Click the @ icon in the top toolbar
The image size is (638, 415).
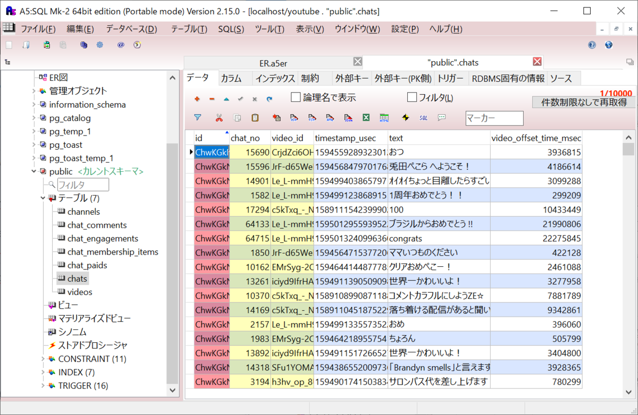121,45
